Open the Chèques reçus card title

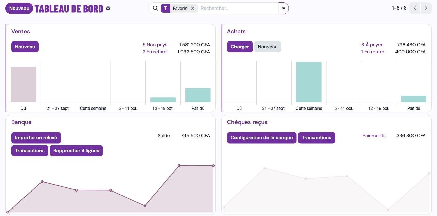(x=247, y=122)
